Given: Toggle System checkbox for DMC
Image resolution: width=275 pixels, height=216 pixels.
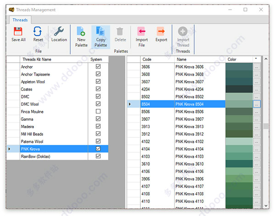Looking at the screenshot, I should pyautogui.click(x=98, y=97).
